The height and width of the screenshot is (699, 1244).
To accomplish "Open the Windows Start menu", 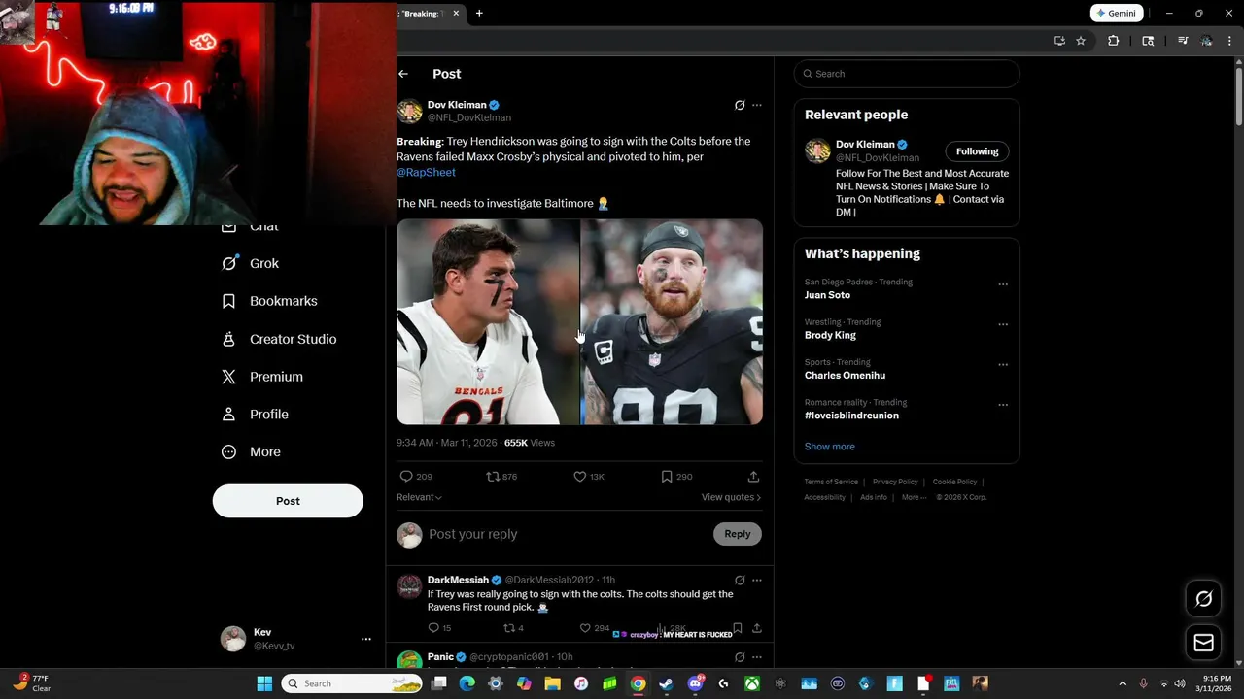I will coord(264,683).
